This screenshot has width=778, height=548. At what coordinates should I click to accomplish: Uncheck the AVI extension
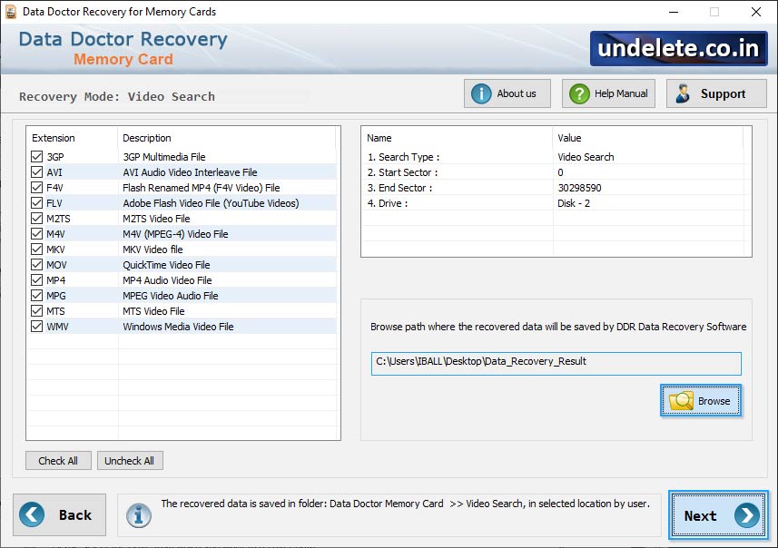(36, 171)
